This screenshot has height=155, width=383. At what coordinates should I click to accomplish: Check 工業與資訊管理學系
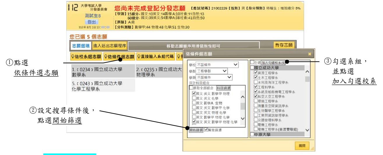point(256,115)
